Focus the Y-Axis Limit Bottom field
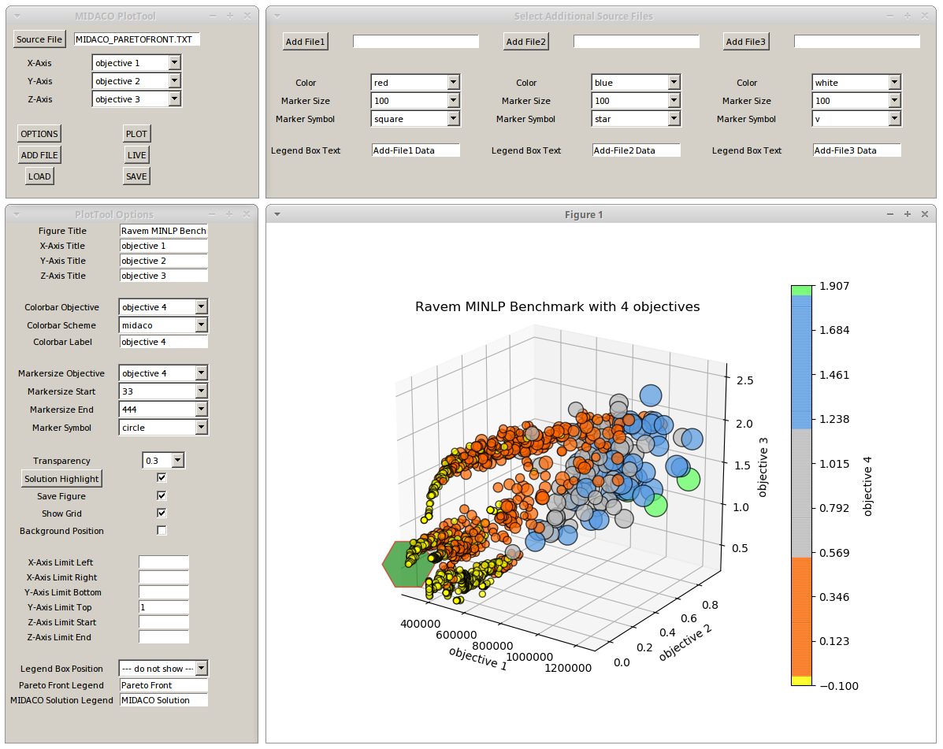This screenshot has width=943, height=749. (164, 592)
